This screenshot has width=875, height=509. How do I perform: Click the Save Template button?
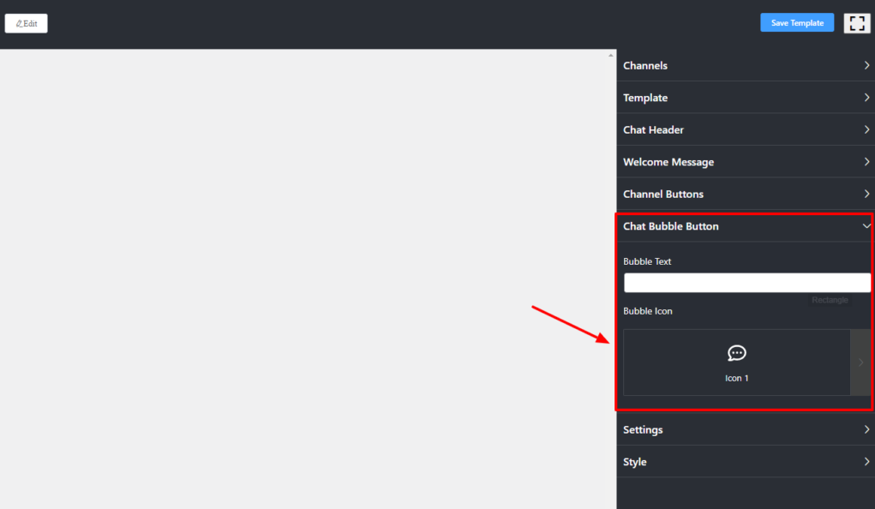[796, 22]
